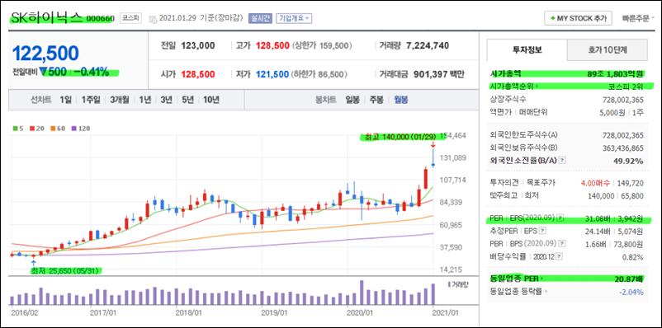This screenshot has width=662, height=328.
Task: Click the help icon next to 추정PER EPS
Action: (543, 231)
